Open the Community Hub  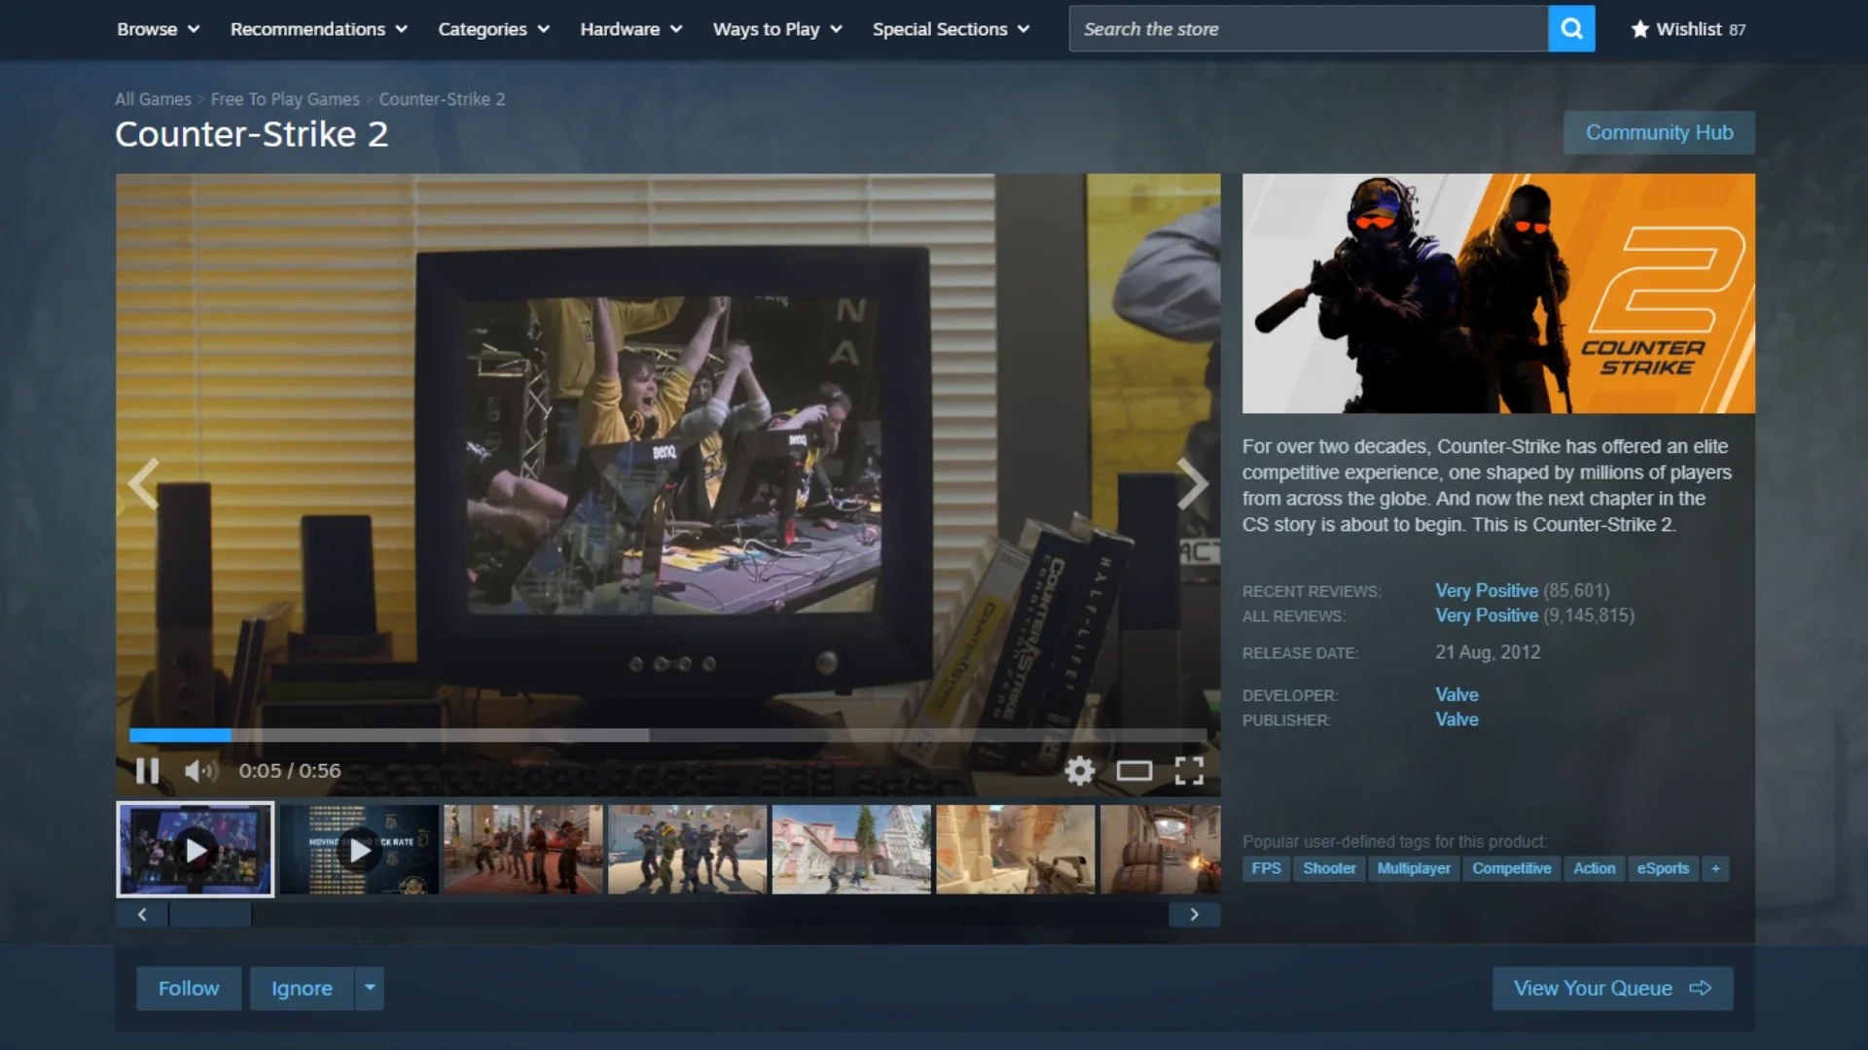(x=1659, y=132)
